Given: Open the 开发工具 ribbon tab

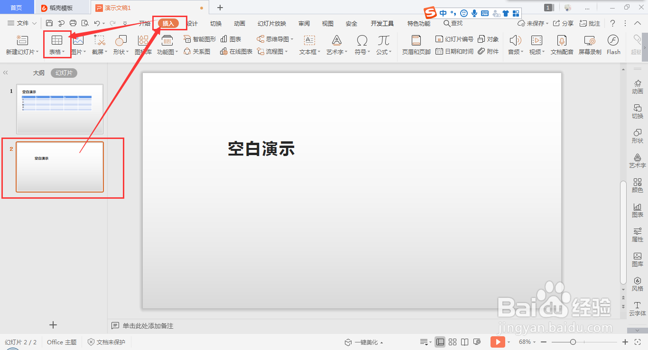Looking at the screenshot, I should [x=382, y=23].
